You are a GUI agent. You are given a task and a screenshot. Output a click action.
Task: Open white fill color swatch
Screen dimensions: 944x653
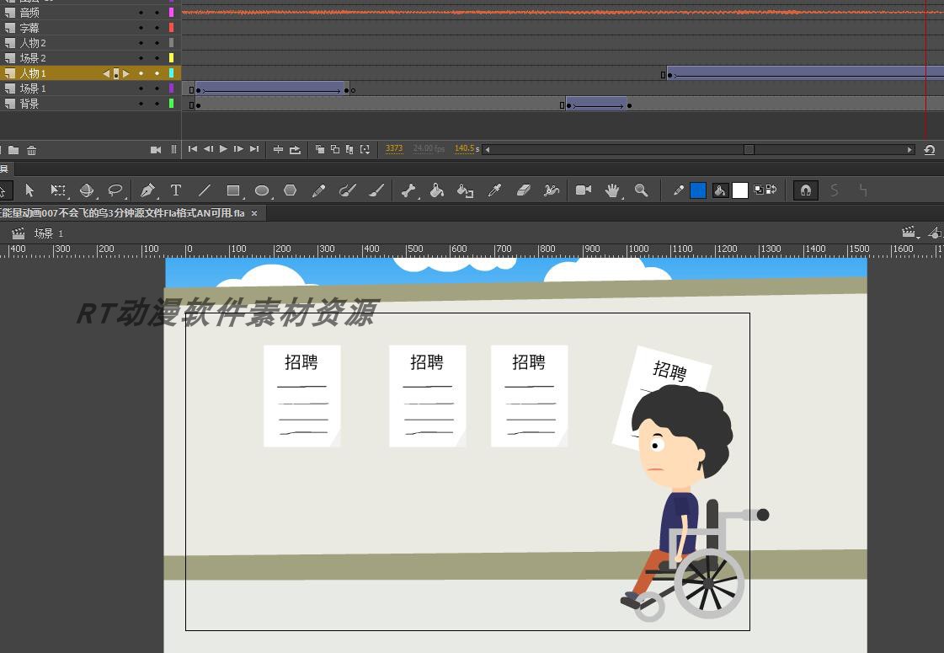(740, 190)
